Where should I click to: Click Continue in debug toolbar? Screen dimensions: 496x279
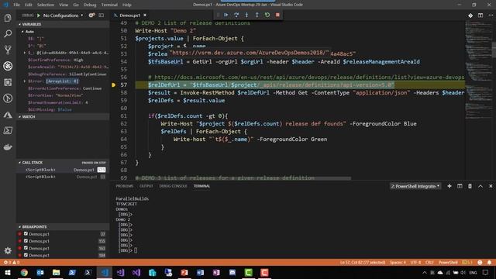click(x=226, y=15)
